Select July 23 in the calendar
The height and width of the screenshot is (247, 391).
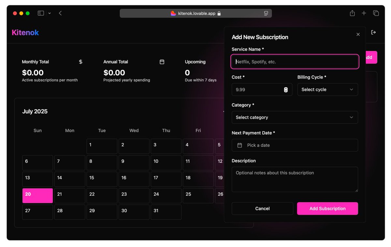(134, 196)
